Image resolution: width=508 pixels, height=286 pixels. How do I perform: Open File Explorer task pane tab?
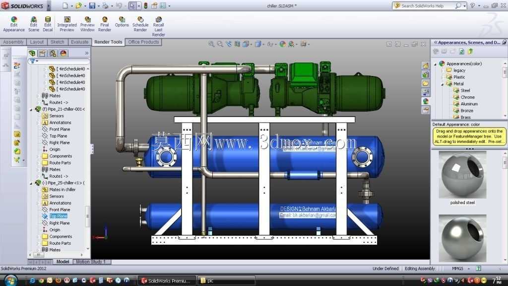(425, 83)
